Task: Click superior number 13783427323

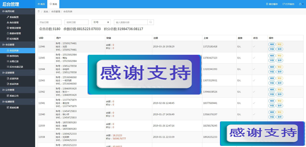Action: [210, 58]
